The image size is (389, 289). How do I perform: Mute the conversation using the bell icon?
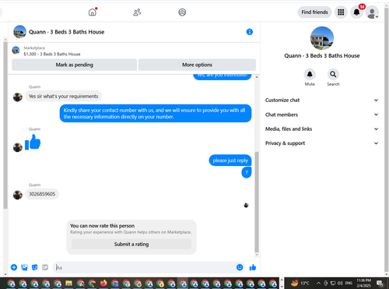point(310,75)
